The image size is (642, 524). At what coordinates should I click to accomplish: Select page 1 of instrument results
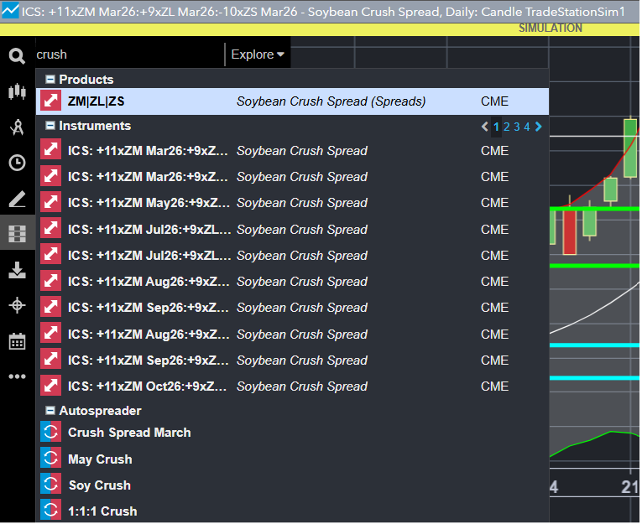[496, 127]
